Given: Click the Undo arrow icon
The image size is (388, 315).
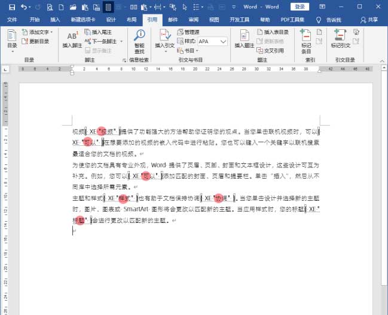Looking at the screenshot, I should tap(23, 7).
